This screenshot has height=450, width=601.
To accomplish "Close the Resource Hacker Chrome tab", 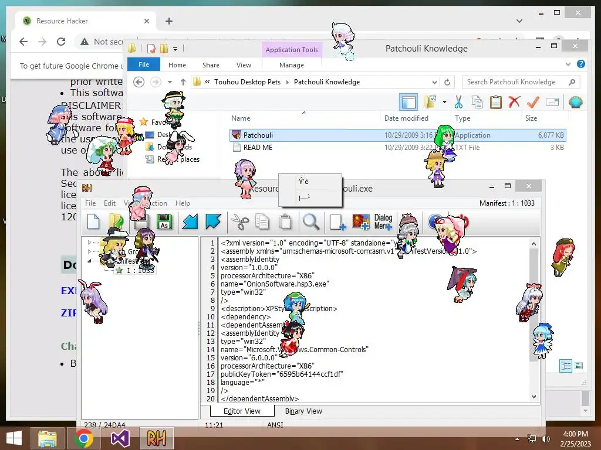I will tap(146, 21).
